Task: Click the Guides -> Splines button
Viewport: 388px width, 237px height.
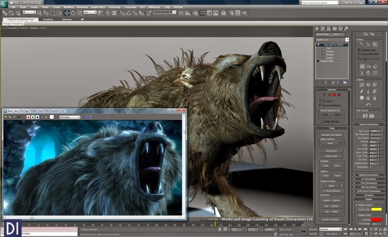Action: point(331,200)
